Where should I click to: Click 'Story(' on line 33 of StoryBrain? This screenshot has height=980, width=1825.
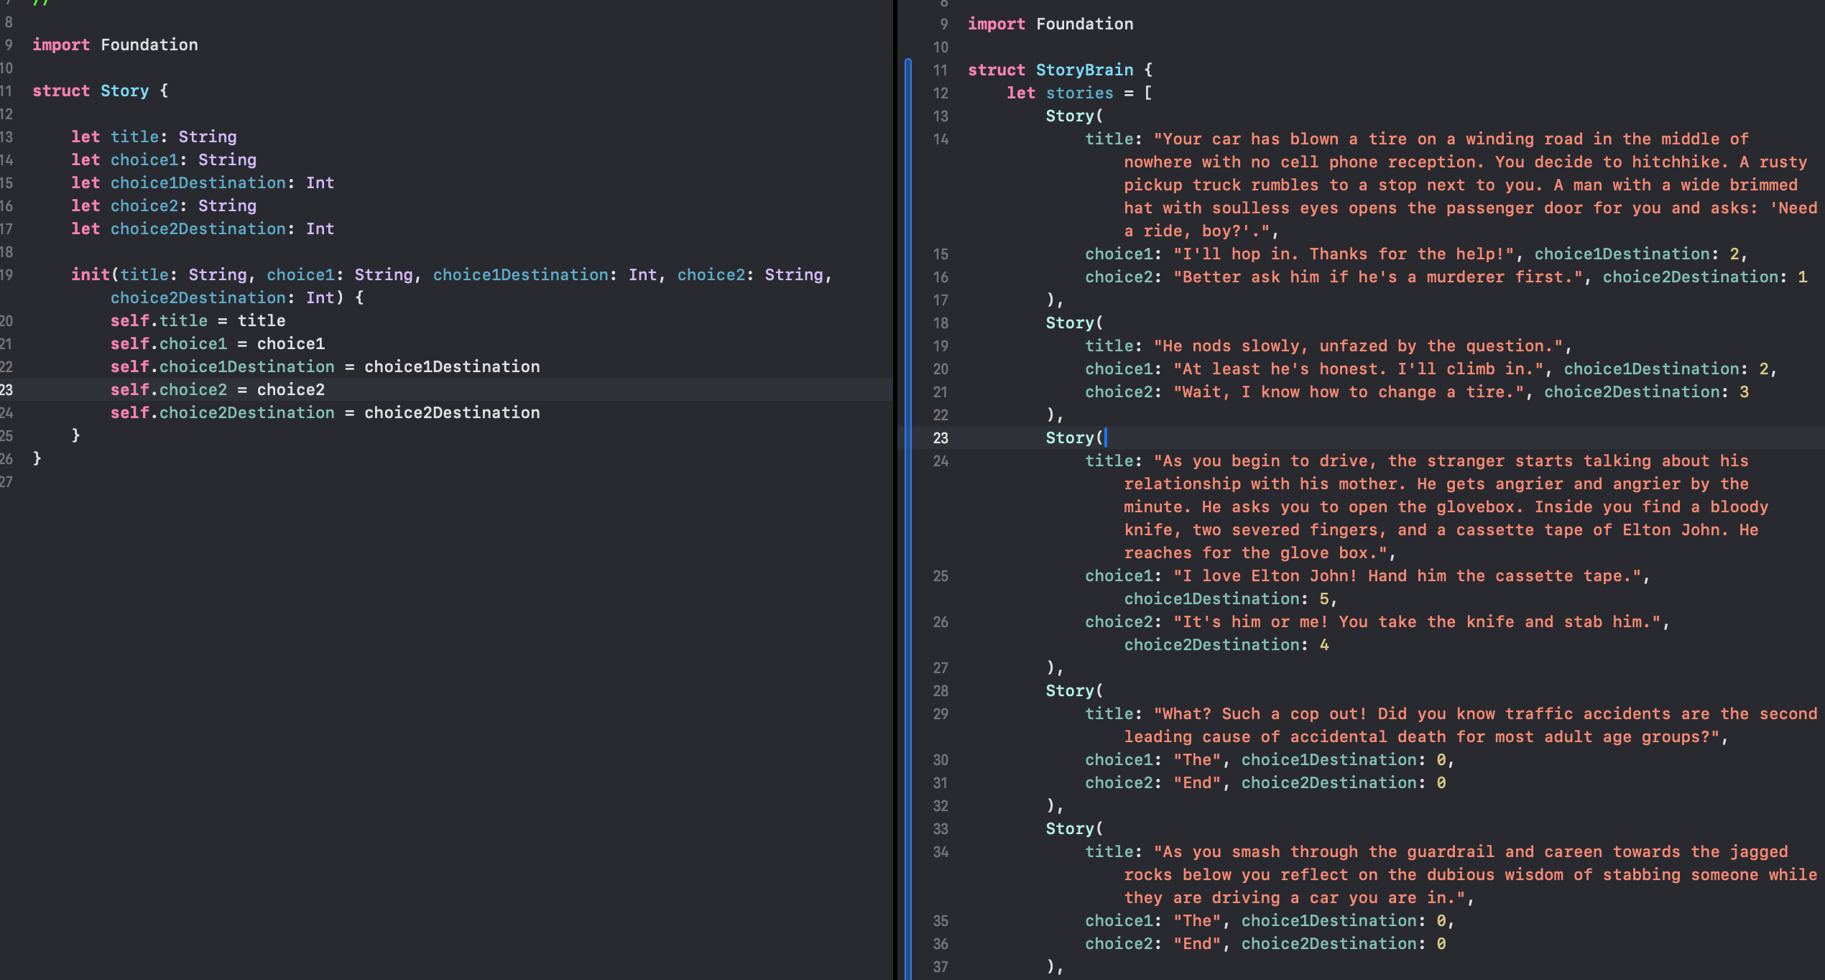click(1074, 828)
